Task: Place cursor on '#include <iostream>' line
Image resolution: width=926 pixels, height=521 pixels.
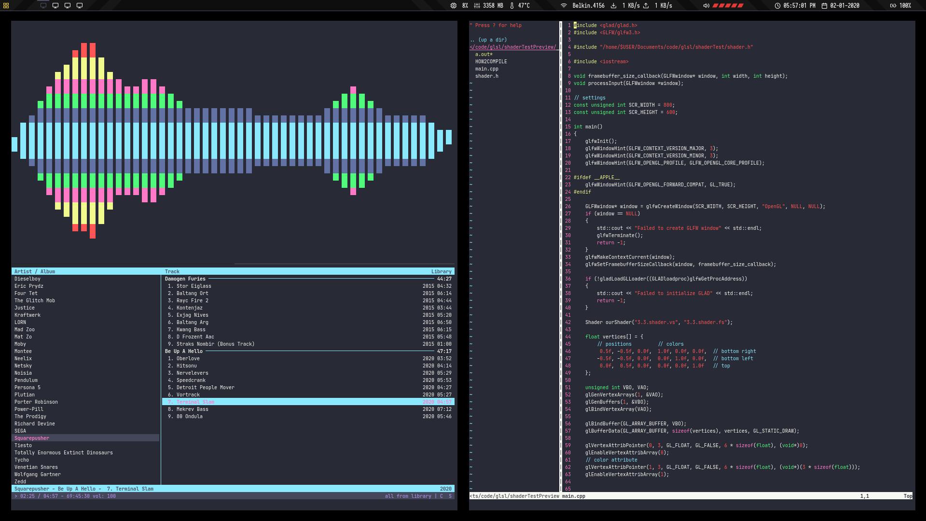Action: (601, 61)
